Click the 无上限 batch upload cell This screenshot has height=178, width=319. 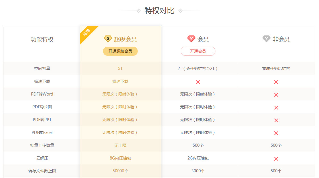click(120, 145)
